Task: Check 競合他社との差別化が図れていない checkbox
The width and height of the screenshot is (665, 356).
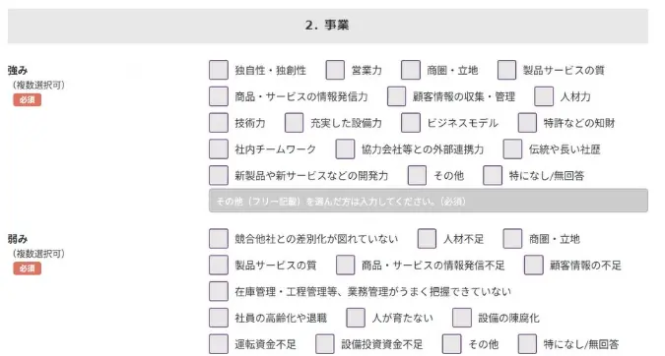Action: click(219, 239)
